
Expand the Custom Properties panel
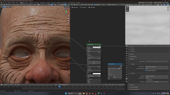click(x=134, y=89)
